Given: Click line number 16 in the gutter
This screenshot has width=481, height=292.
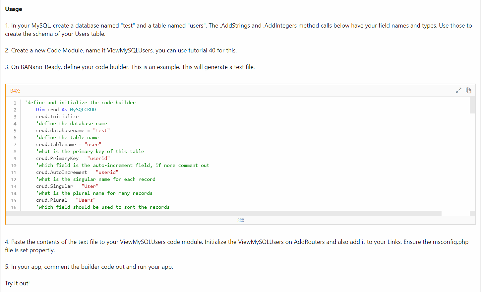Looking at the screenshot, I should [x=14, y=207].
